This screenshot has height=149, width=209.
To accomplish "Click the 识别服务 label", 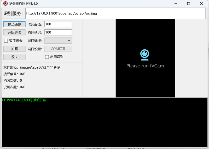I will 13,14.
